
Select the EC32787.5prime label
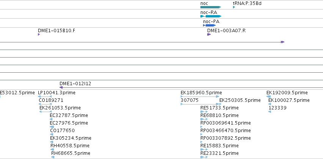pyautogui.click(x=69, y=116)
